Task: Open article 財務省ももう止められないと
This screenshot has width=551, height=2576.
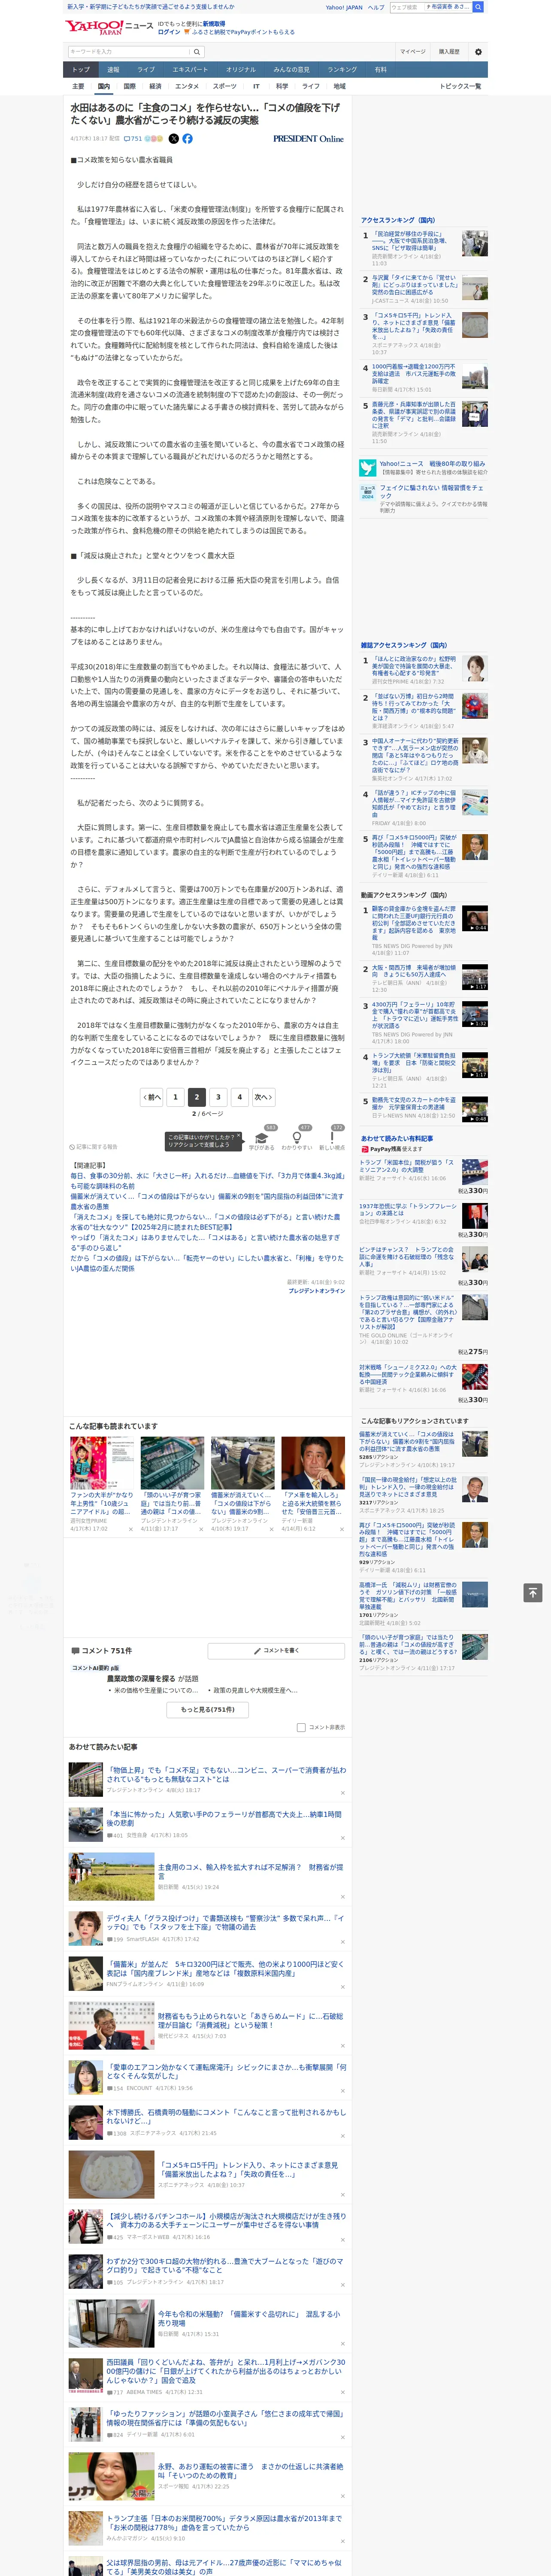Action: pos(250,2020)
